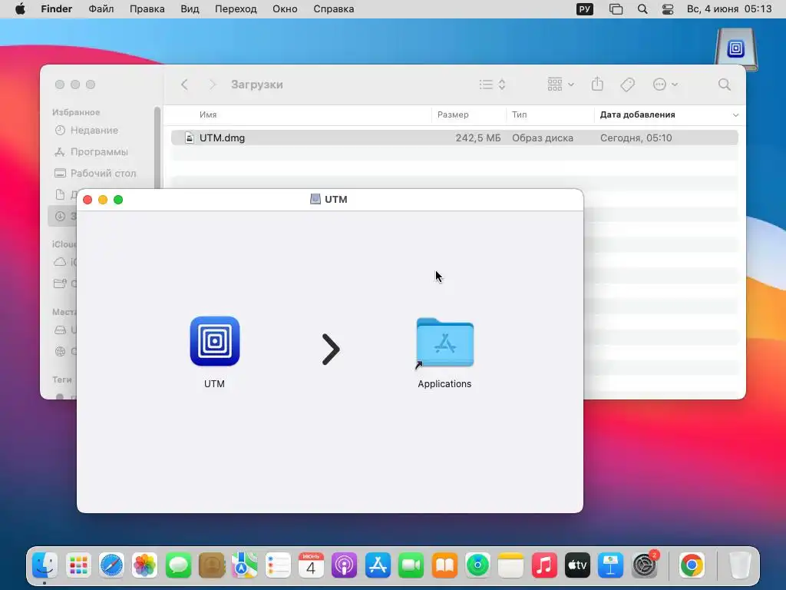The image size is (786, 590).
Task: Open the Правка menu
Action: pyautogui.click(x=147, y=9)
